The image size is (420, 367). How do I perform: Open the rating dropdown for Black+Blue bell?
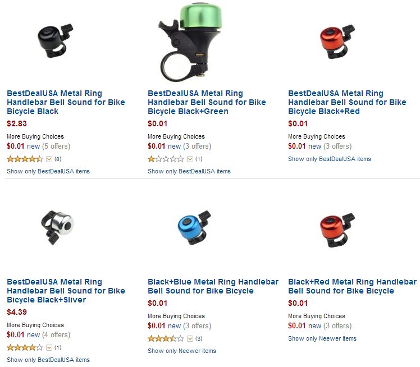point(190,339)
